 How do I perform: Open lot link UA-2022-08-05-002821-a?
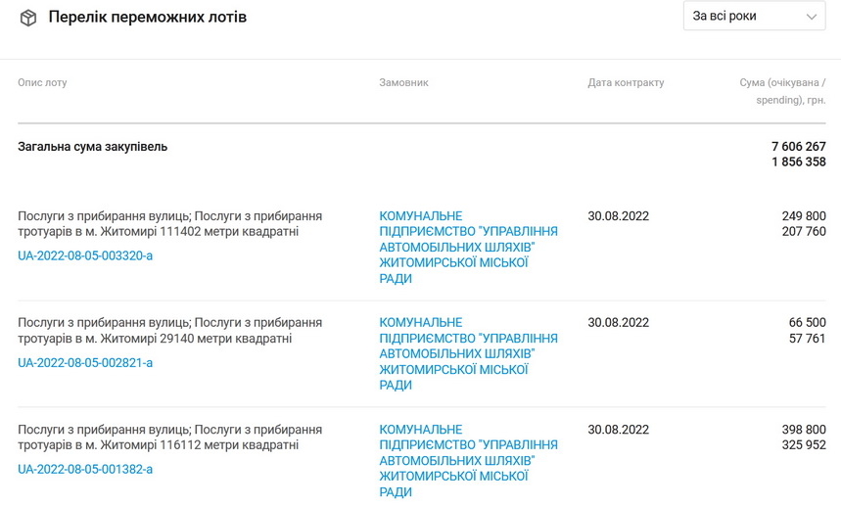tap(85, 362)
